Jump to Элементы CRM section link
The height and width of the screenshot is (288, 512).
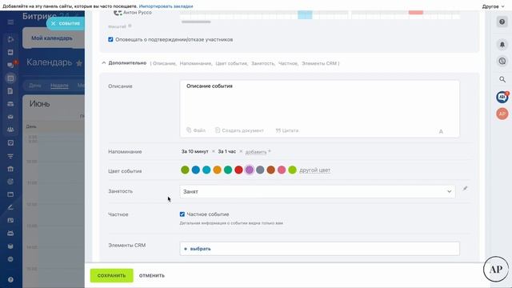click(x=319, y=63)
